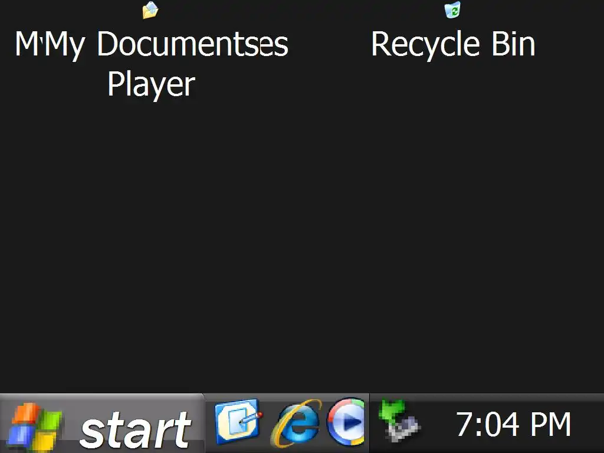Click the "PM" portion of the clock

click(x=550, y=424)
